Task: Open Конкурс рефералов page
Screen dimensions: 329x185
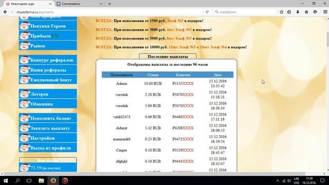Action: click(48, 60)
